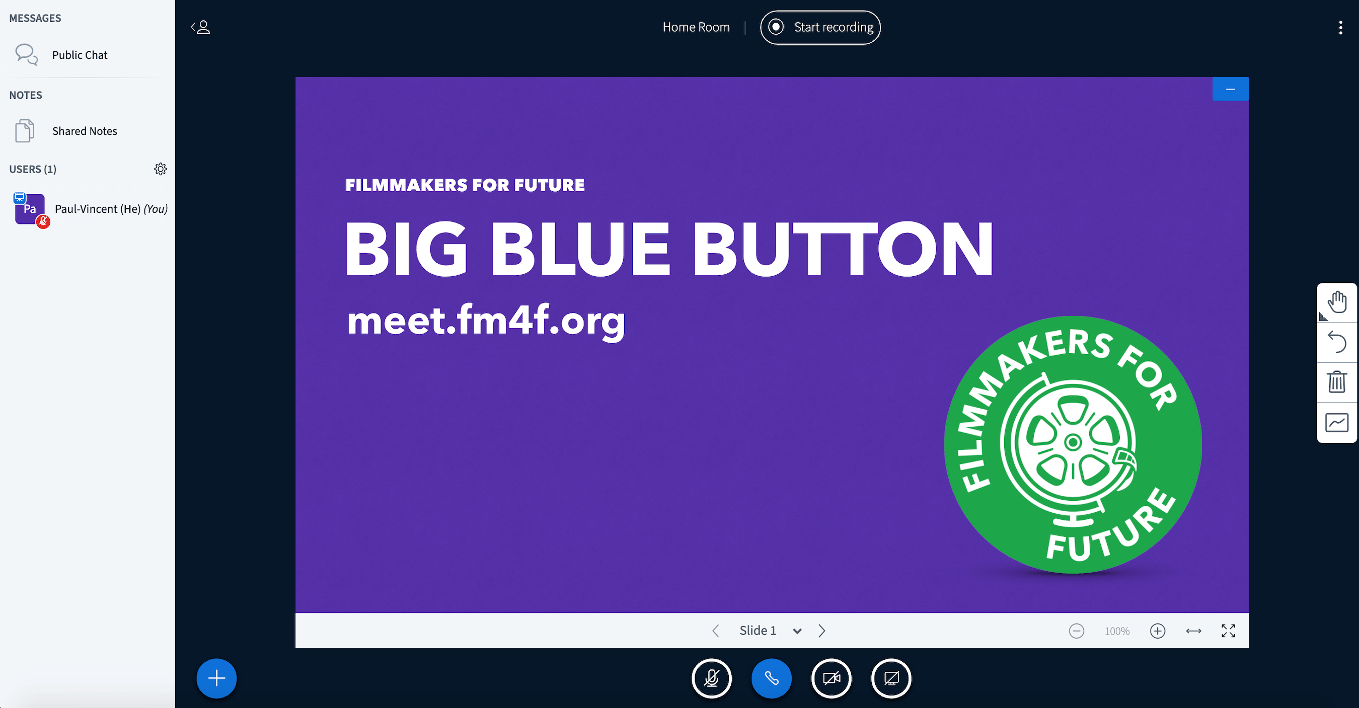Undo the last whiteboard annotation
Screen dimensions: 1359x708
1337,342
